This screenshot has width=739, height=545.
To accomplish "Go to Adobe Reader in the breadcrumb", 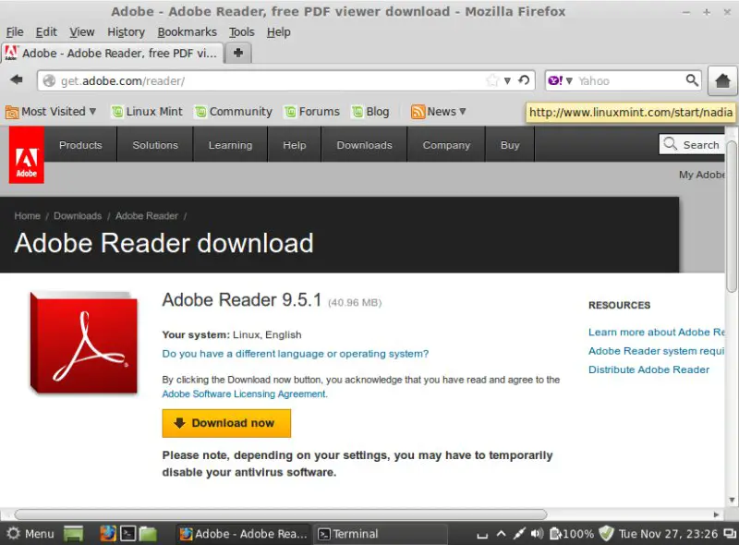I will [x=147, y=216].
